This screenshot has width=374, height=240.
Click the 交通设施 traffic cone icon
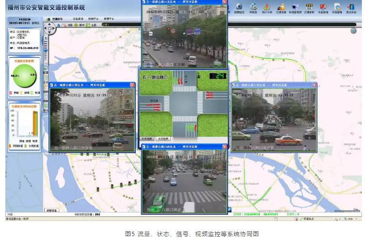click(x=281, y=8)
